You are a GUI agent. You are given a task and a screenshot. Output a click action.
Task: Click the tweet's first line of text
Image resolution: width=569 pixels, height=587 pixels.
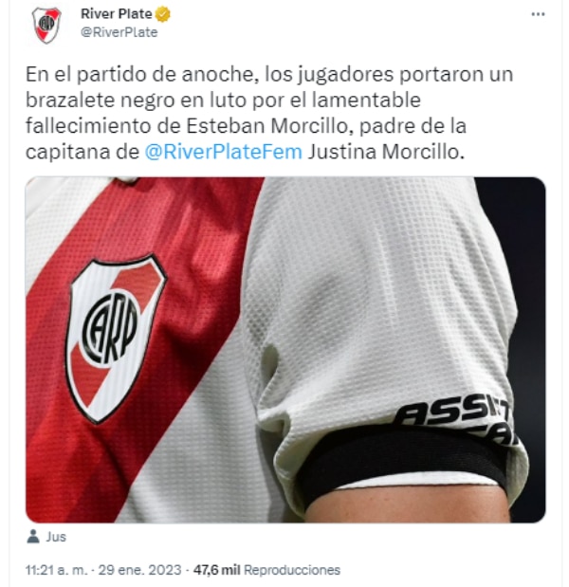pos(269,75)
